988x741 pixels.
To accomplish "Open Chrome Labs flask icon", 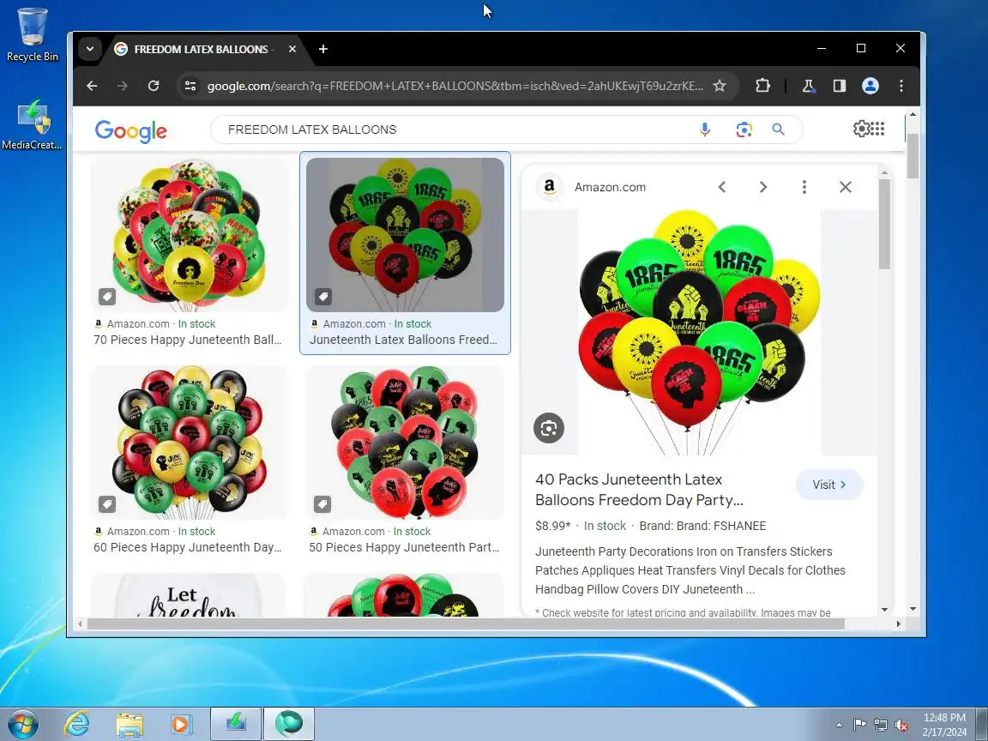I will pyautogui.click(x=809, y=86).
